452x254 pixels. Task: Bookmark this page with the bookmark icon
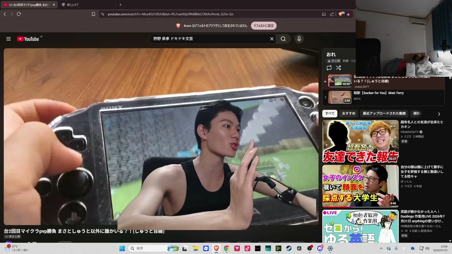[x=93, y=14]
